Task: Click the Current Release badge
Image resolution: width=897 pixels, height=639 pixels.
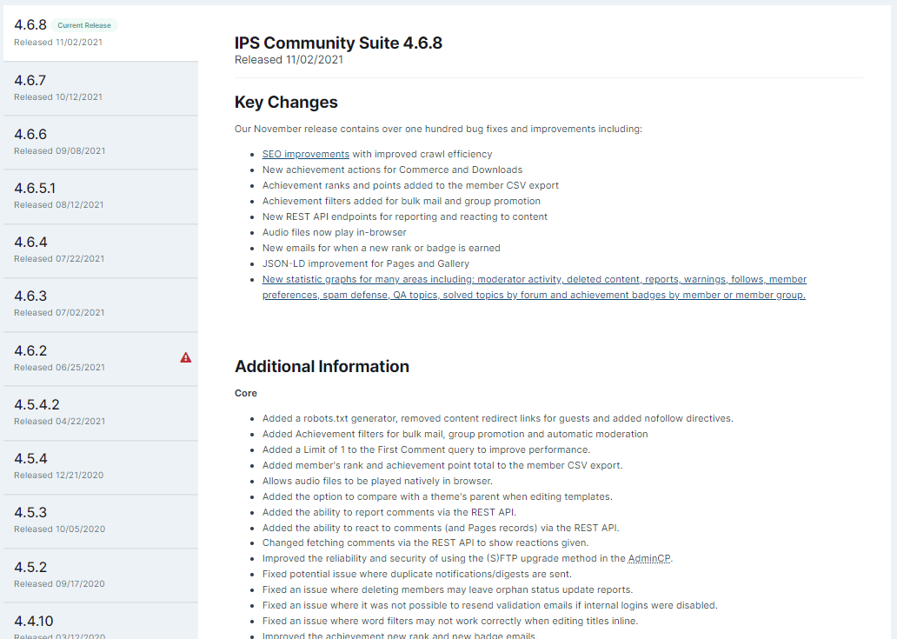Action: click(x=84, y=25)
